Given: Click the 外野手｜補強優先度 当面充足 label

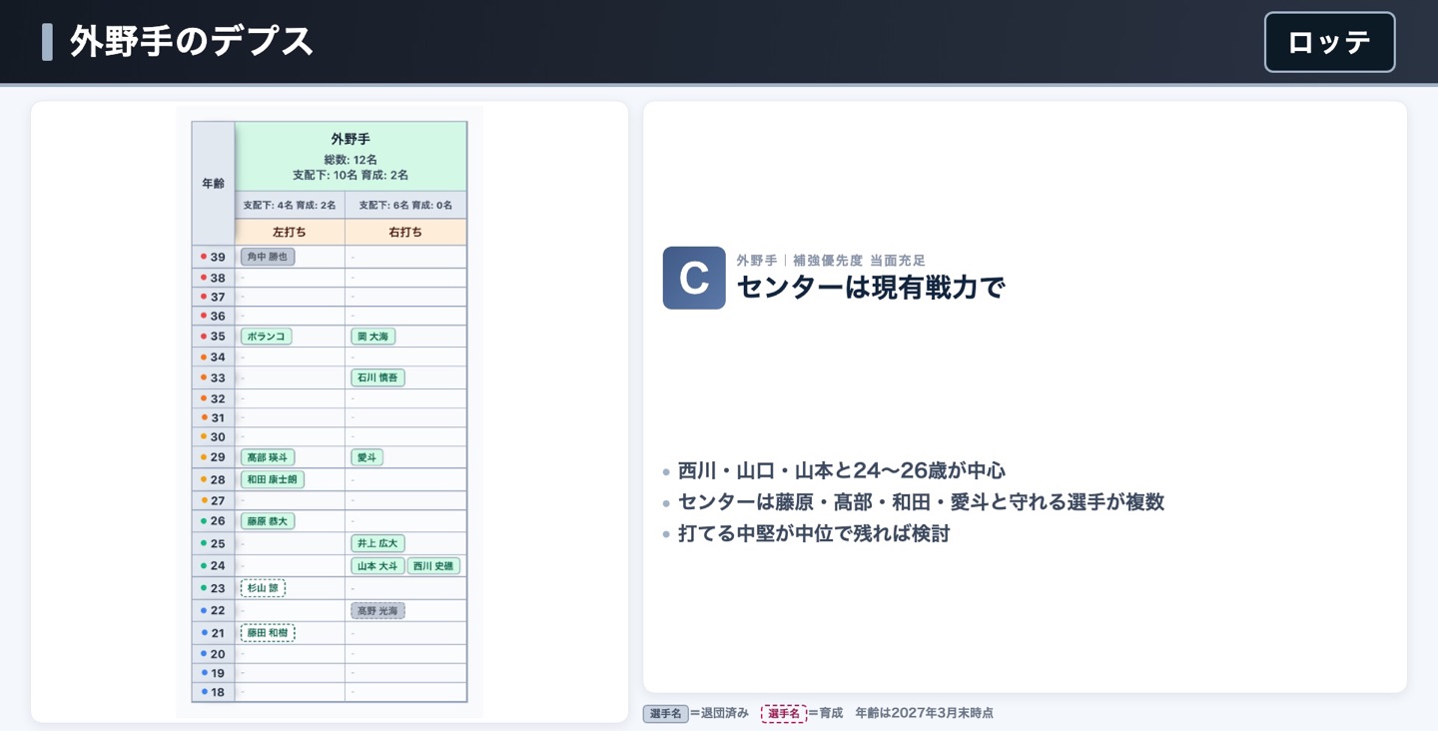Looking at the screenshot, I should (x=830, y=260).
